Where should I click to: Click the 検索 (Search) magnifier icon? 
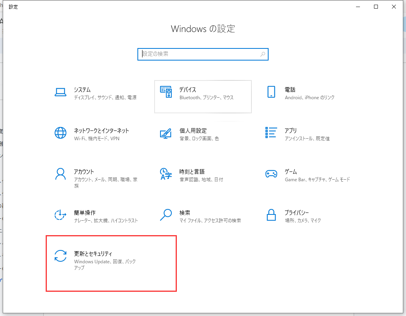(x=166, y=215)
